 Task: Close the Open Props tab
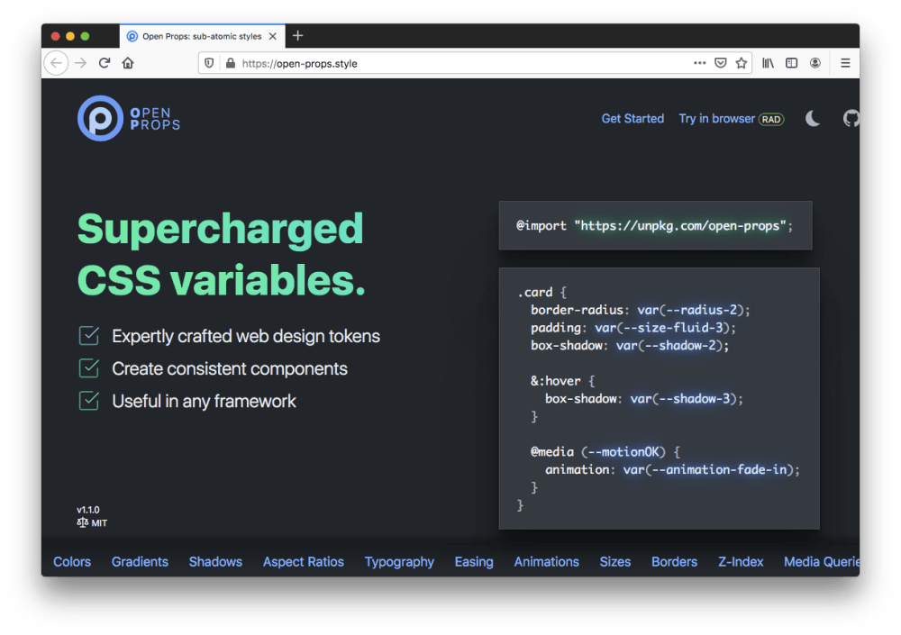click(273, 36)
